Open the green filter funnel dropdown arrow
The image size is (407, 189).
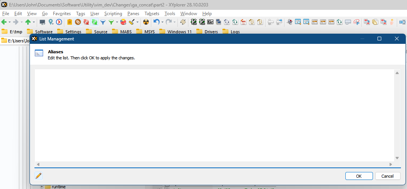coord(117,22)
